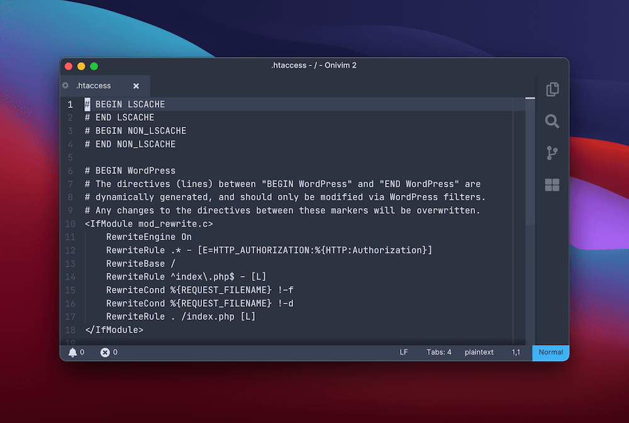The image size is (629, 423).
Task: Click the LF line ending indicator
Action: 404,352
